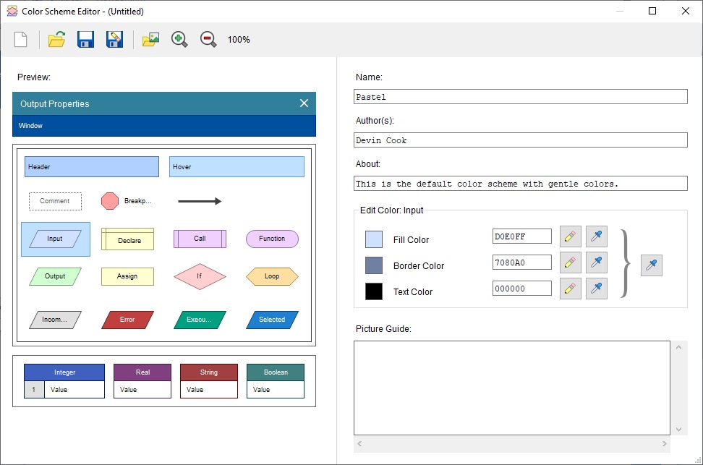This screenshot has width=703, height=465.
Task: Click the Save As toolbar icon
Action: (x=114, y=40)
